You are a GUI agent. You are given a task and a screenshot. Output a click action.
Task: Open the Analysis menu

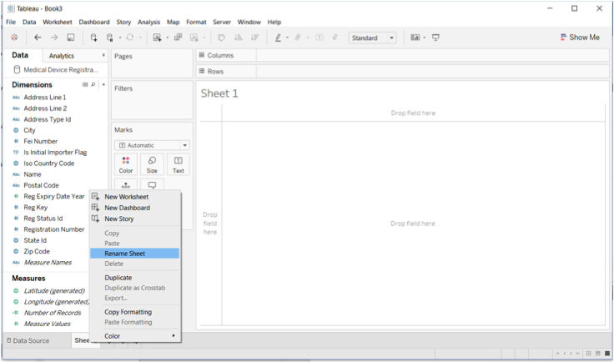[148, 22]
